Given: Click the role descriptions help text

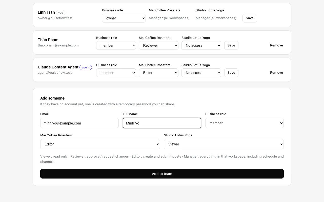Looking at the screenshot, I should [162, 159].
